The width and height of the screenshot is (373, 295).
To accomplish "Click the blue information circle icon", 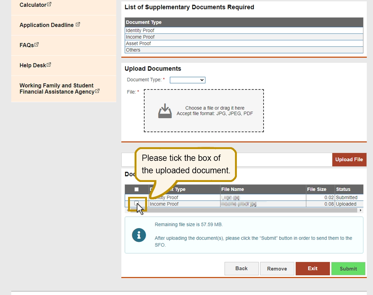I will tap(139, 235).
